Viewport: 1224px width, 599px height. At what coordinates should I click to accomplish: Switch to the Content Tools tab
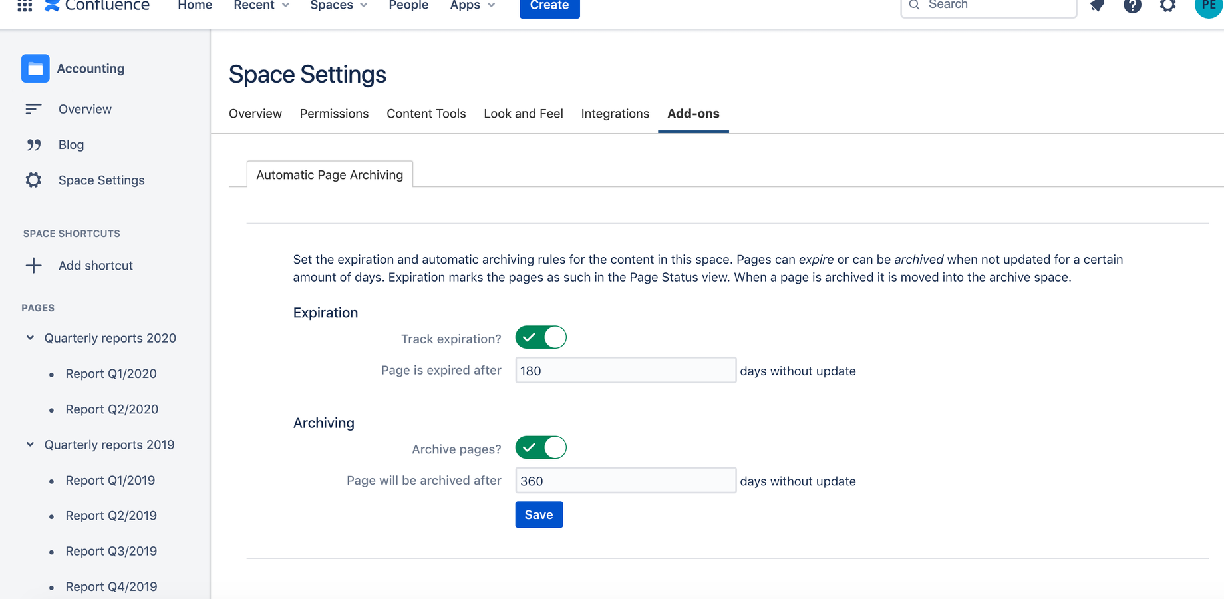(x=426, y=114)
